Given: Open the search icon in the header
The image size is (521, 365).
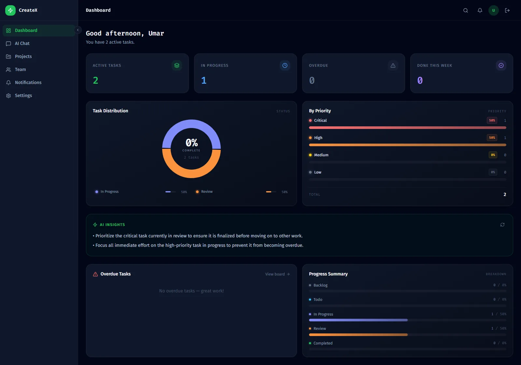Looking at the screenshot, I should click(466, 10).
